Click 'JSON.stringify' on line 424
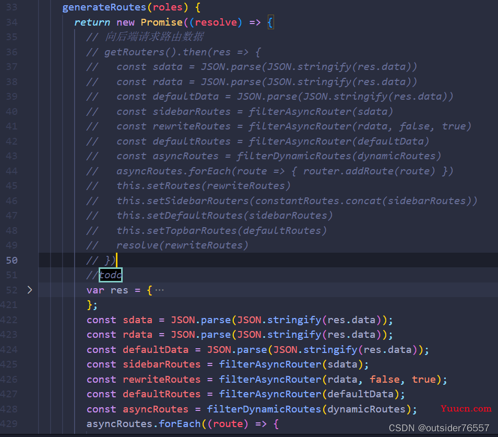Screen dimensions: 498x437 click(315, 350)
